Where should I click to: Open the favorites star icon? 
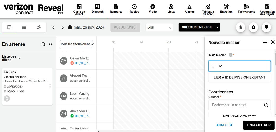click(240, 27)
